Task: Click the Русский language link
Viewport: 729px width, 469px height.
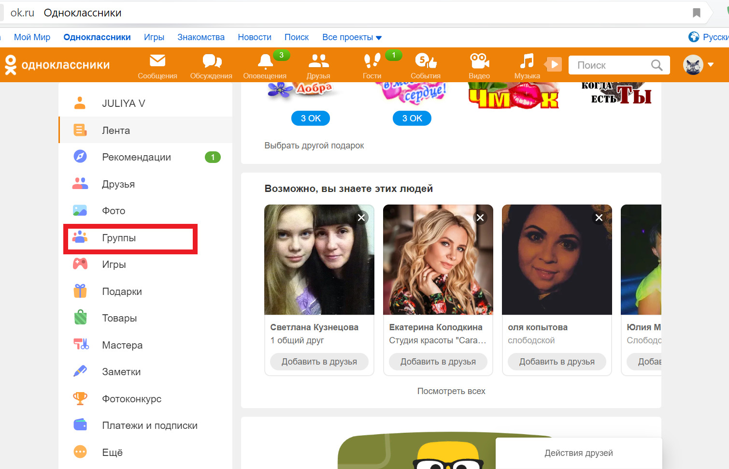Action: point(715,37)
